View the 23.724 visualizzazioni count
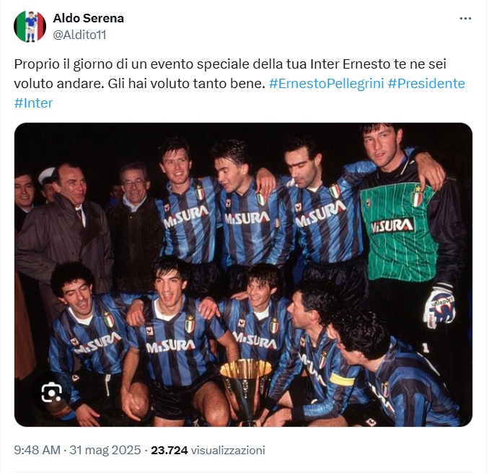Image resolution: width=489 pixels, height=473 pixels. click(x=208, y=450)
